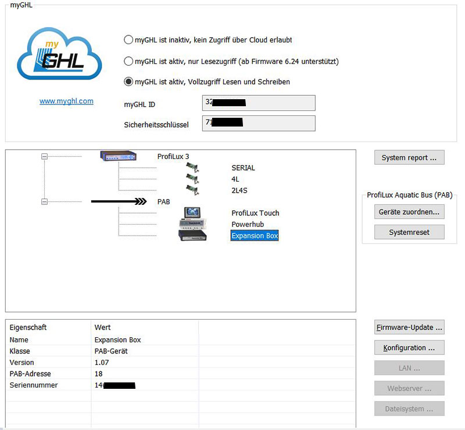This screenshot has width=465, height=430.
Task: Select the Expansion Box tree entry
Action: tap(255, 236)
